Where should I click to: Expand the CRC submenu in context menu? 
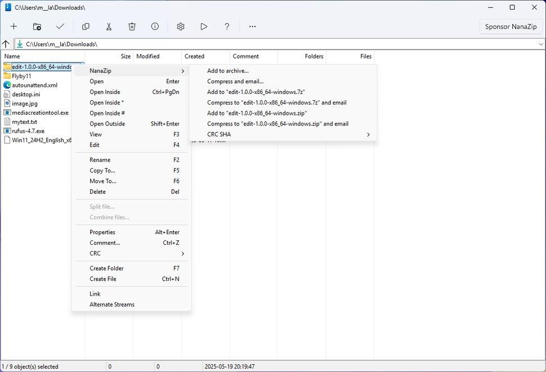[95, 253]
